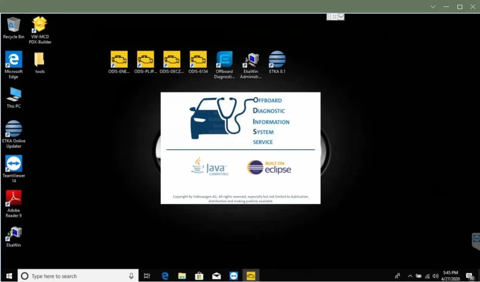The height and width of the screenshot is (282, 480).
Task: Launch ElsaWin desktop shortcut
Action: click(13, 237)
